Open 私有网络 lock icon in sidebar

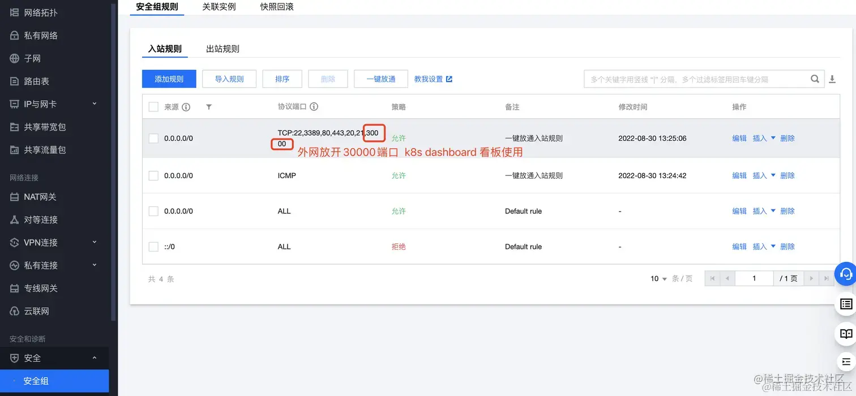[15, 36]
